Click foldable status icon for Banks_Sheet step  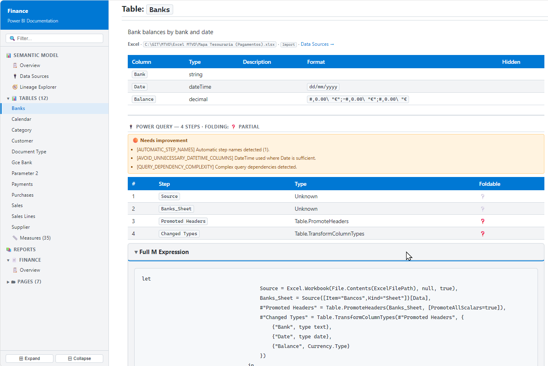(483, 209)
